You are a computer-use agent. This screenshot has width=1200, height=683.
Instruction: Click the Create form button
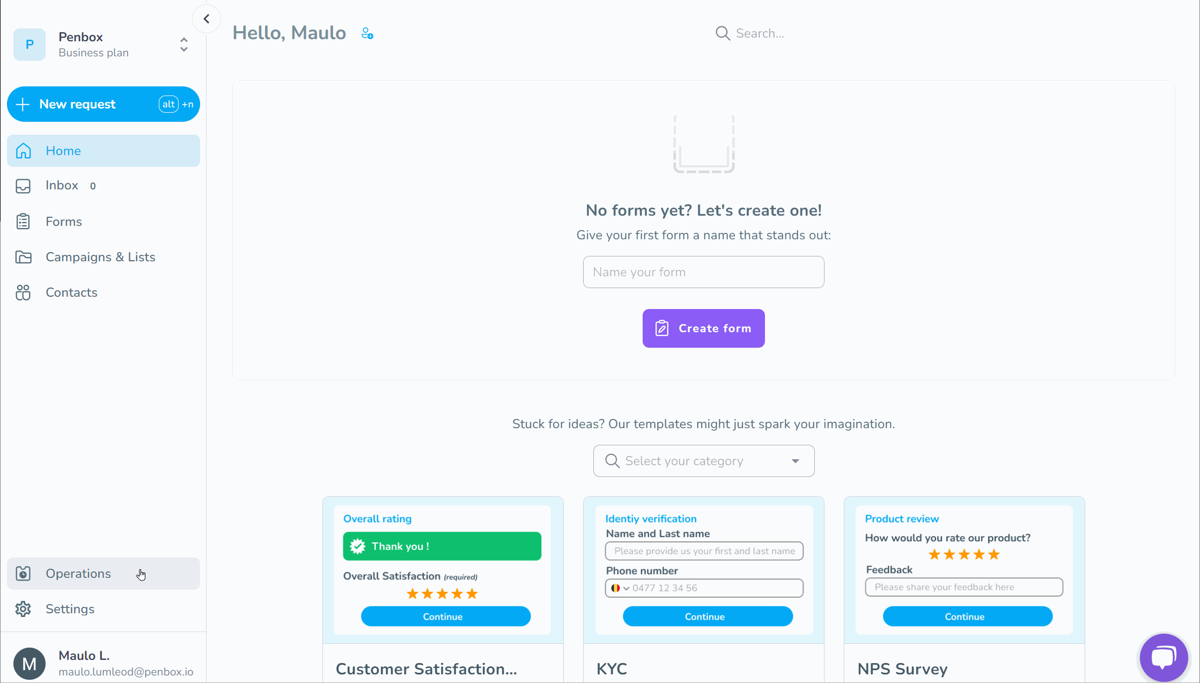[704, 328]
